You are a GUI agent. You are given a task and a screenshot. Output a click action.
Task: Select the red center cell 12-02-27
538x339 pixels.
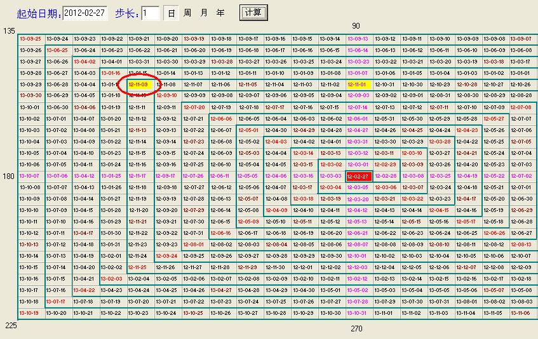(358, 176)
